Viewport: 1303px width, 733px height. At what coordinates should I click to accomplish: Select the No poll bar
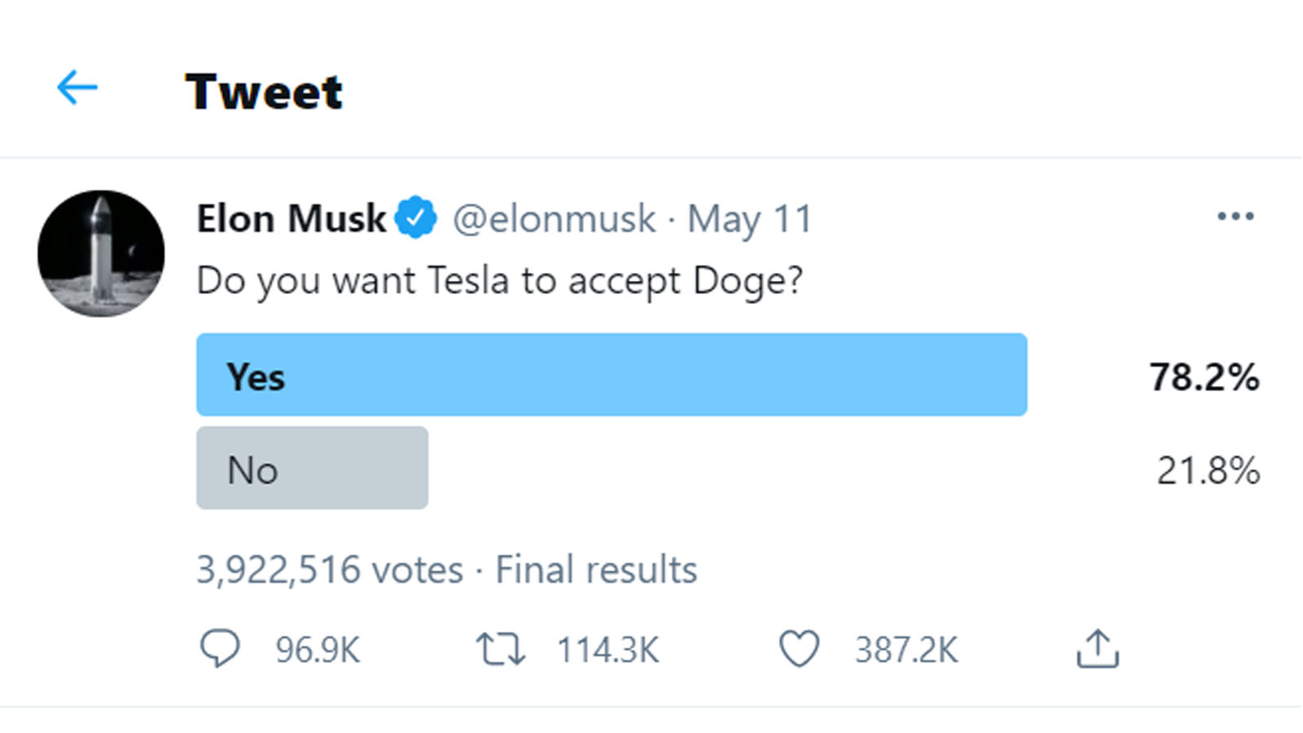(x=312, y=467)
